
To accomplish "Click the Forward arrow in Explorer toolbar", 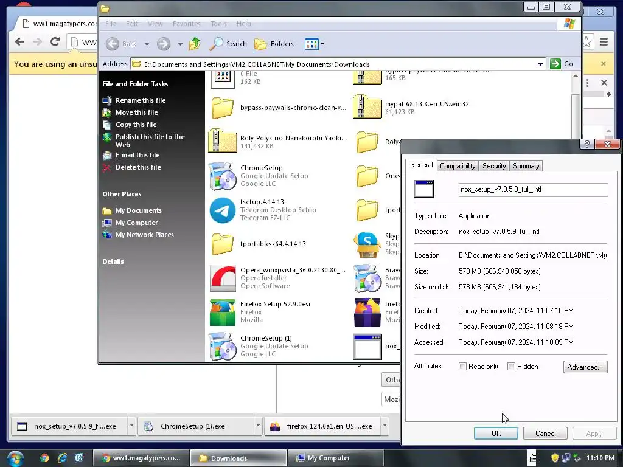I will pyautogui.click(x=163, y=44).
